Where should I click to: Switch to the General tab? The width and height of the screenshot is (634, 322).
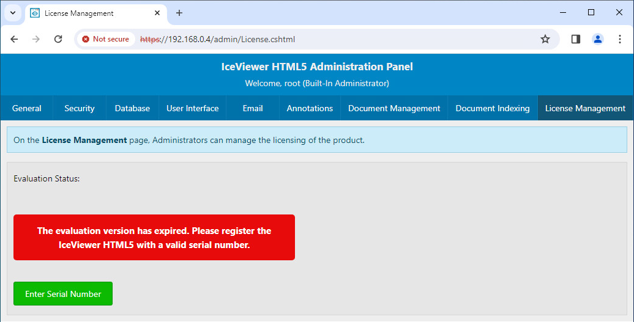click(x=27, y=108)
